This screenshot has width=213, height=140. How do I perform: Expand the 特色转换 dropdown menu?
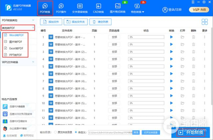click(137, 8)
